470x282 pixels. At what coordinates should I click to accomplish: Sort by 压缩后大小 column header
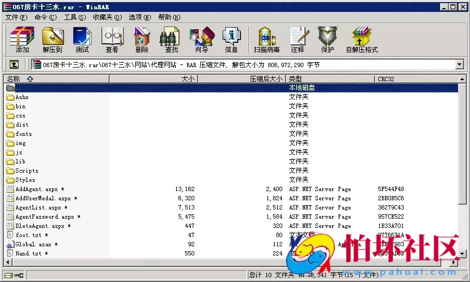242,79
